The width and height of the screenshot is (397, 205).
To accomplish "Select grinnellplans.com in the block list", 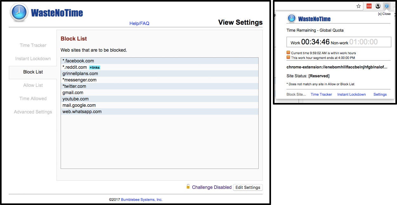I will tap(160, 74).
